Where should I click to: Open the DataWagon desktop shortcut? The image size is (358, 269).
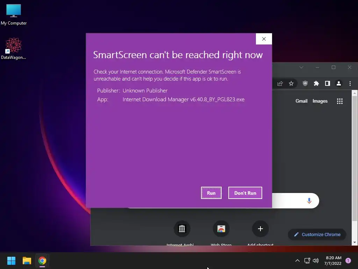tap(14, 48)
